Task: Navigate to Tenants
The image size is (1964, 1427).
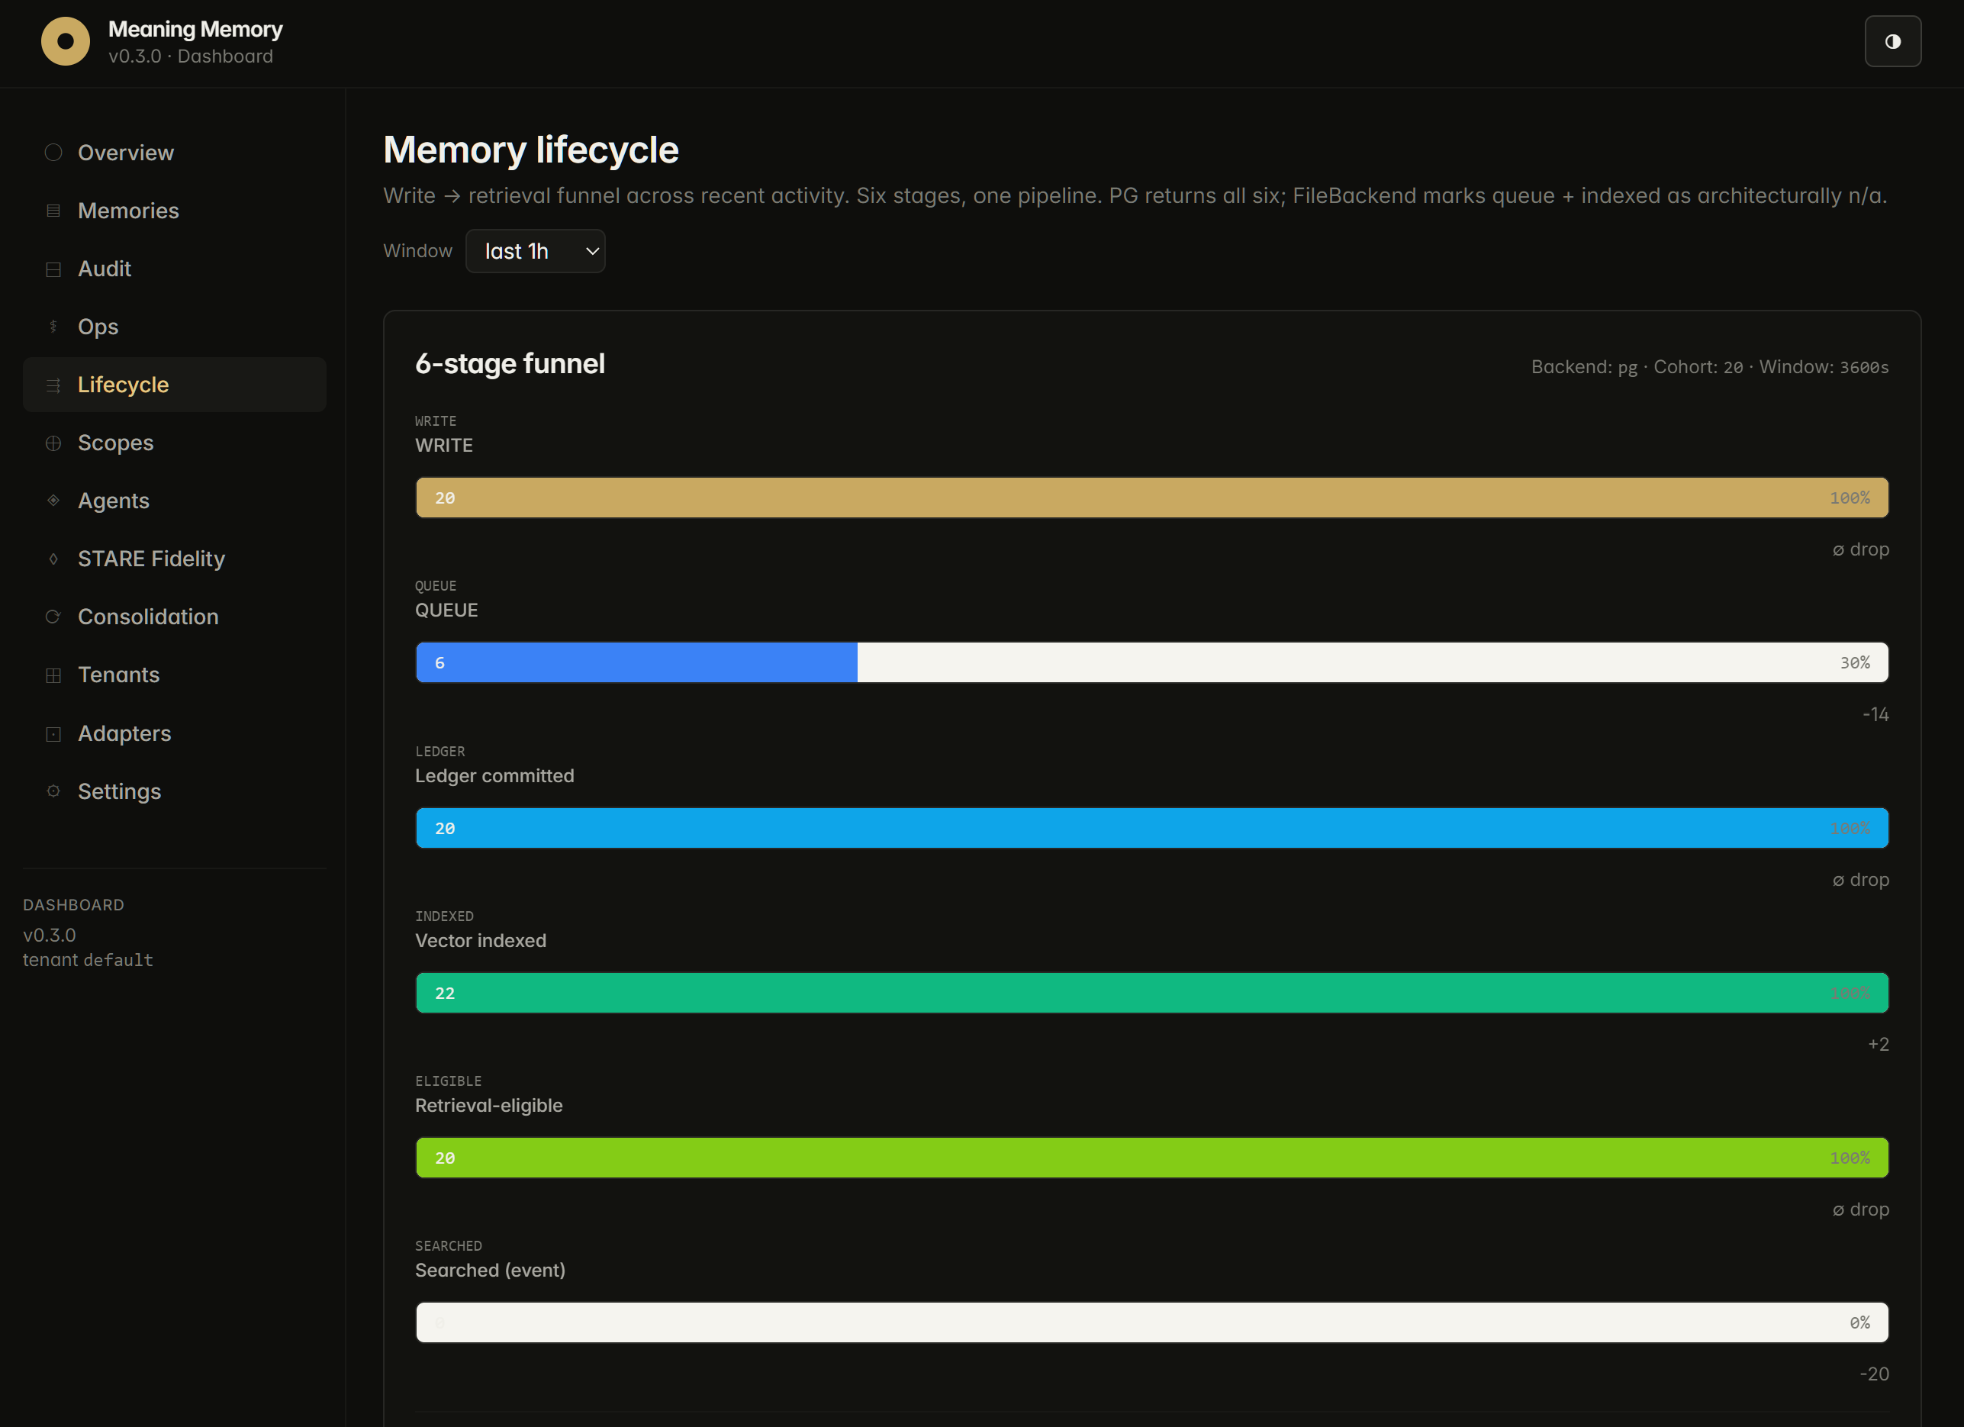Action: point(174,675)
